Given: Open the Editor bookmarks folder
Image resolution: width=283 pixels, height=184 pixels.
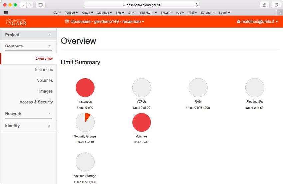Looking at the screenshot, I should coord(224,13).
